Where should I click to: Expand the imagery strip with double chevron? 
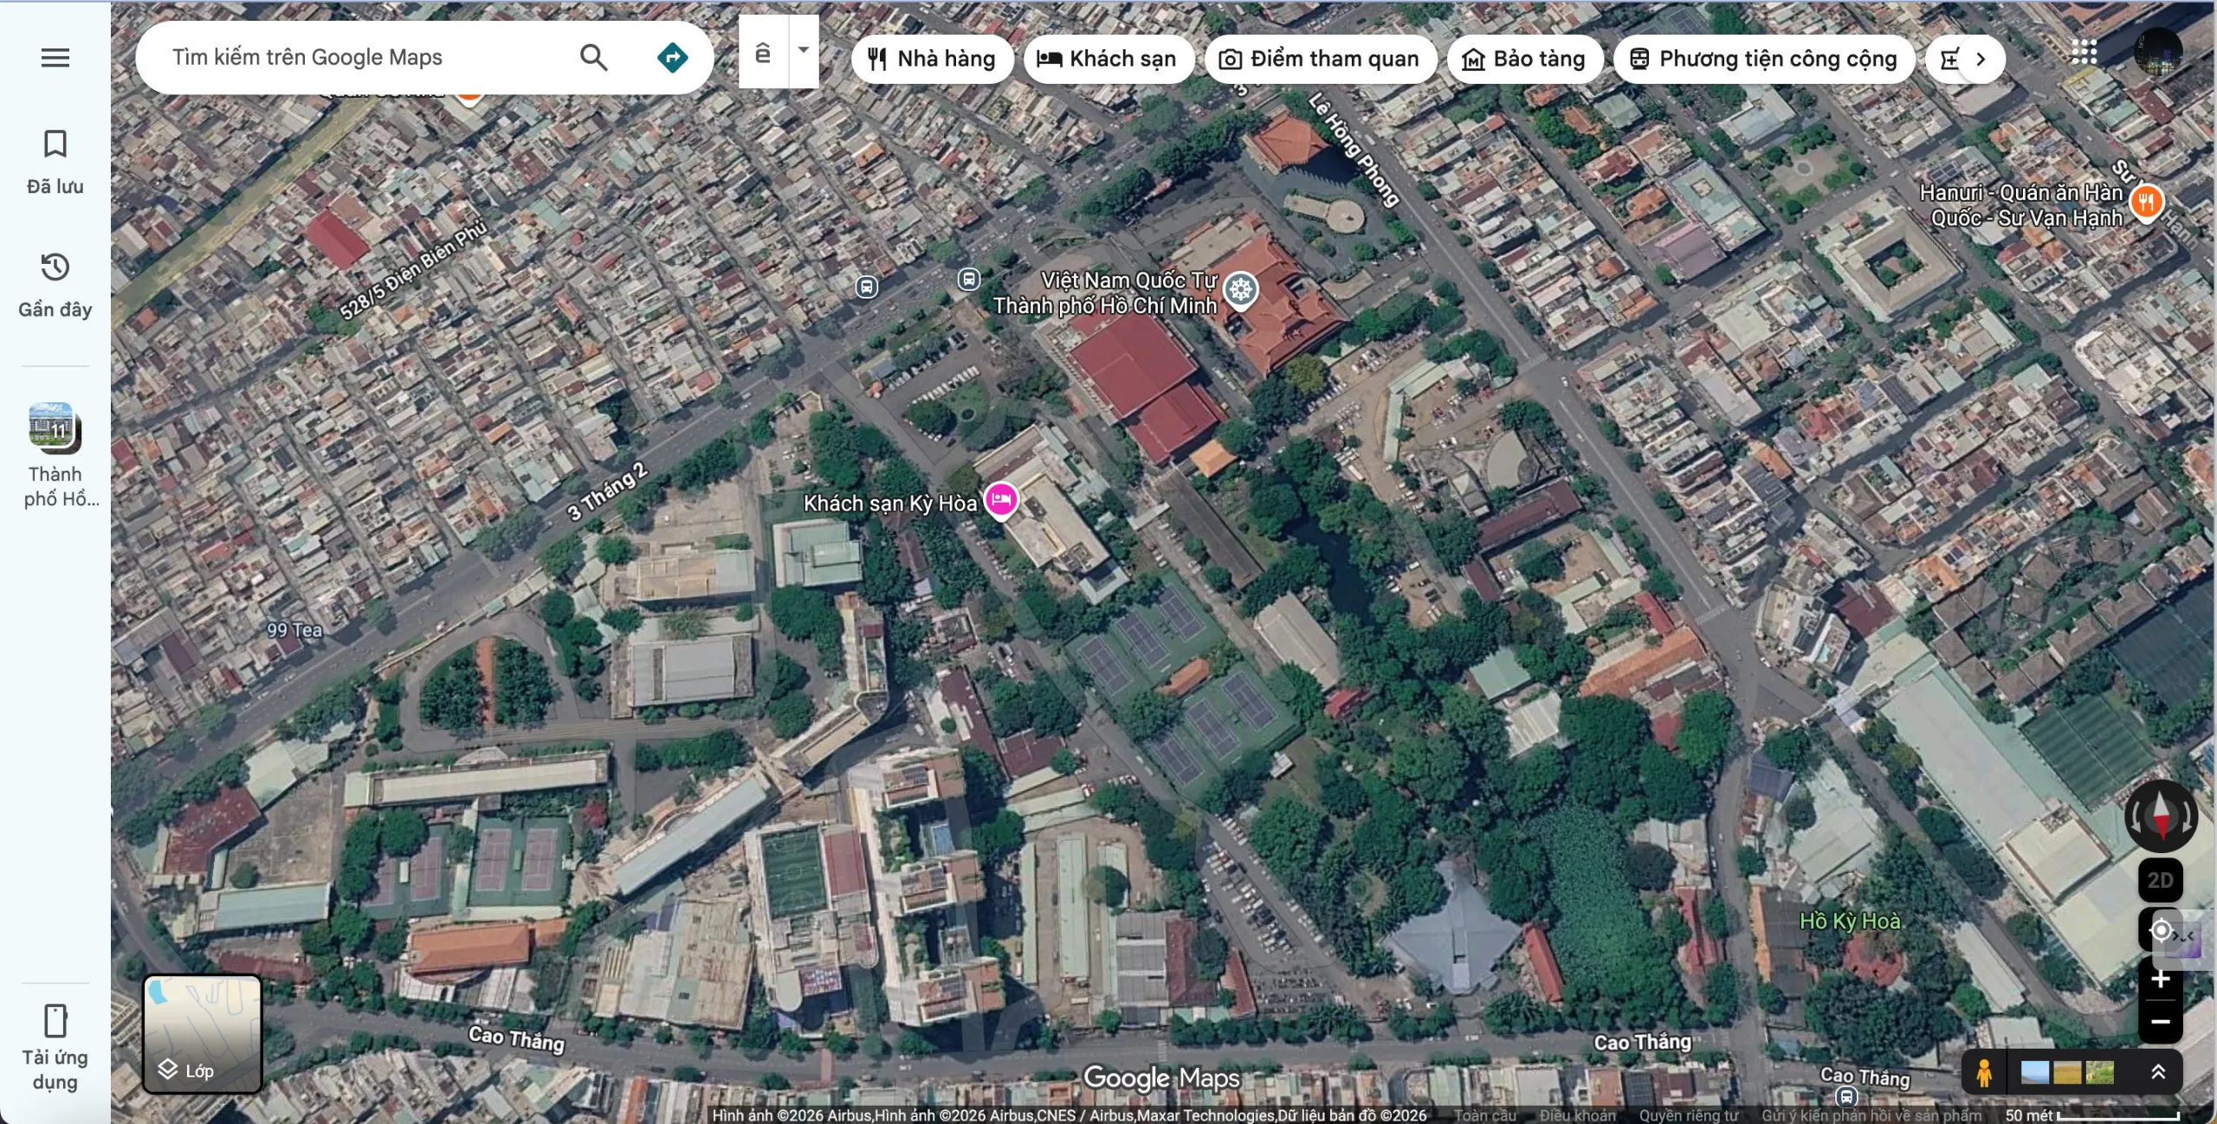(2158, 1072)
